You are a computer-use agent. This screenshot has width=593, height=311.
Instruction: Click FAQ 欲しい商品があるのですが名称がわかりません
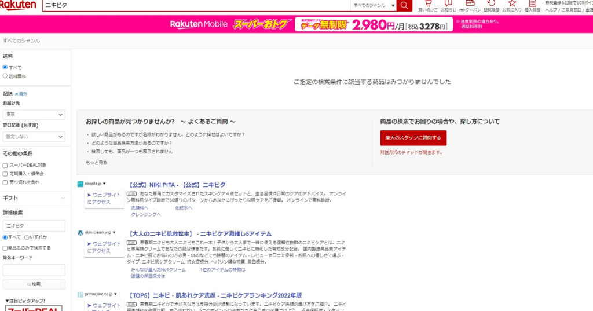coord(167,135)
